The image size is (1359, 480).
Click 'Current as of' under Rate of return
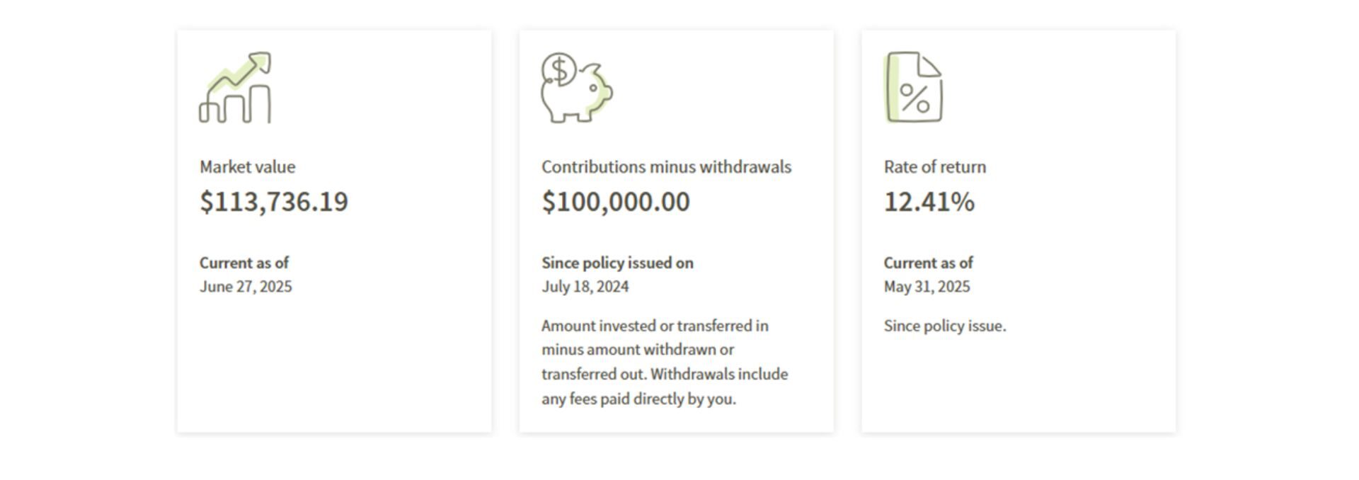[929, 263]
